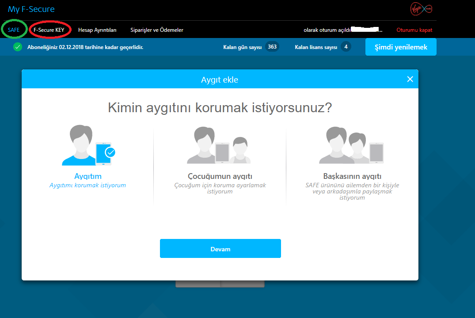
Task: Click the Başkasının aygıtı option label
Action: tap(352, 176)
